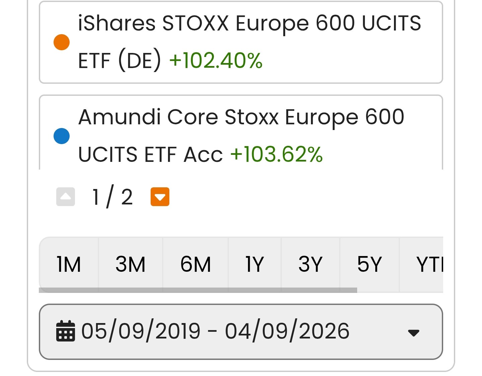Viewport: 482px width, 376px height.
Task: Click the horizontal scrollbar under period buttons
Action: (x=198, y=290)
